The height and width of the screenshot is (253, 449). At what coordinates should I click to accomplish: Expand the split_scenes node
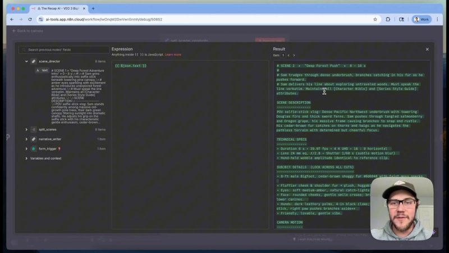pyautogui.click(x=26, y=130)
